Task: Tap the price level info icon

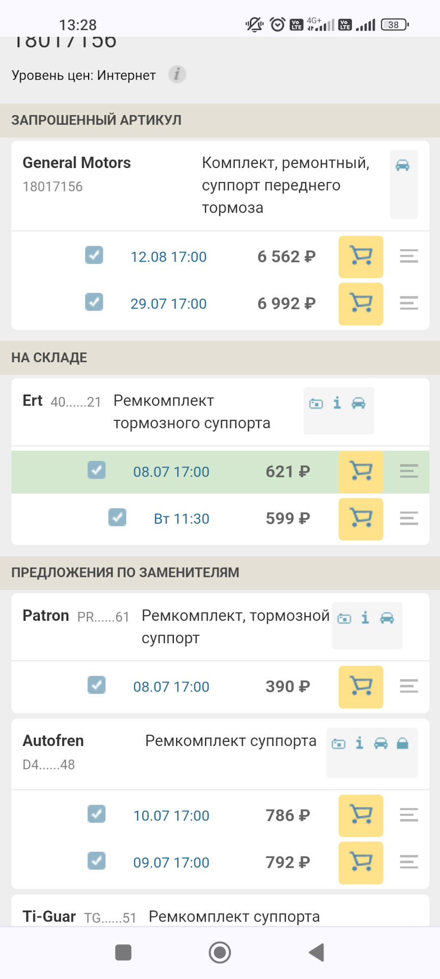Action: 177,74
